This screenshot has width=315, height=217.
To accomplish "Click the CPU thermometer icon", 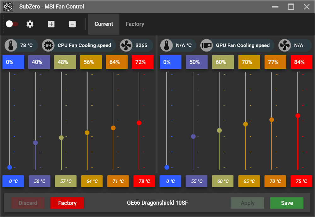I will point(11,45).
